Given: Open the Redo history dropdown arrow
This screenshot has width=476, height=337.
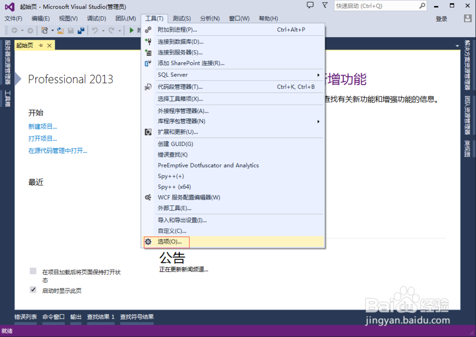Looking at the screenshot, I should click(x=119, y=30).
